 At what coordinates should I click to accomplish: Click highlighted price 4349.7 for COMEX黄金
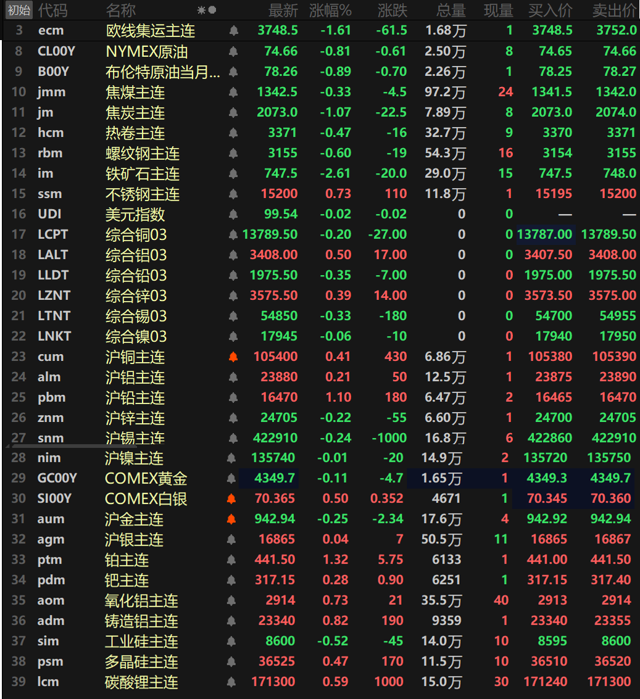275,478
